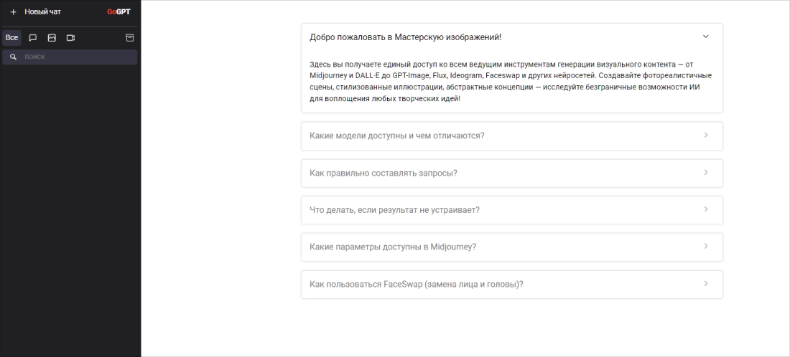
Task: Open Что делать, если результат не устраивает question
Action: pos(394,210)
